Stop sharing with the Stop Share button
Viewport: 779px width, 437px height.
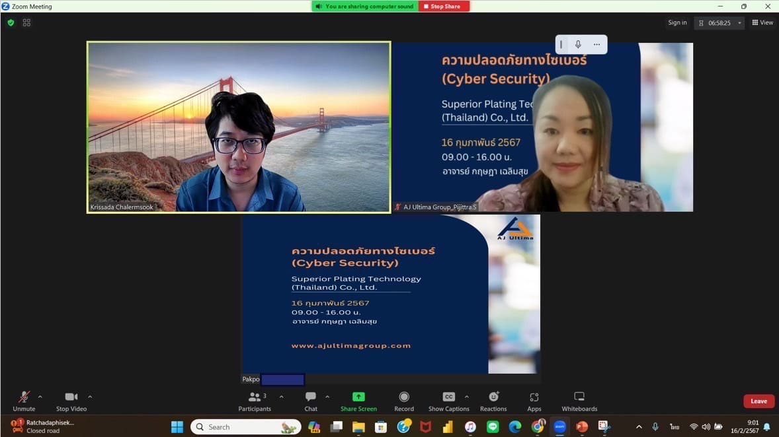pyautogui.click(x=444, y=7)
